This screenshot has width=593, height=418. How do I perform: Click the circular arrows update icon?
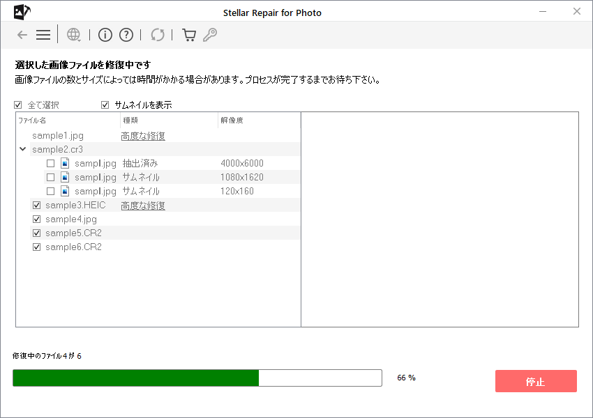point(158,35)
